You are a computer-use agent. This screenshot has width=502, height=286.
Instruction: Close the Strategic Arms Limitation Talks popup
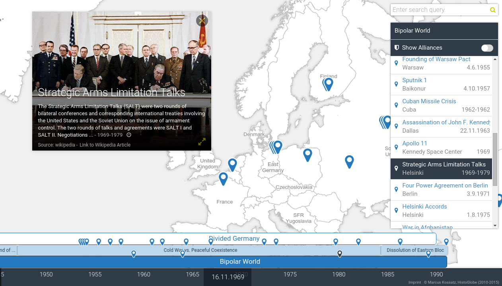point(202,21)
